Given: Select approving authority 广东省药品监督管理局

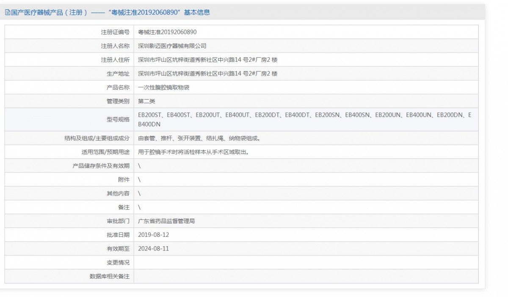Looking at the screenshot, I should pos(166,221).
